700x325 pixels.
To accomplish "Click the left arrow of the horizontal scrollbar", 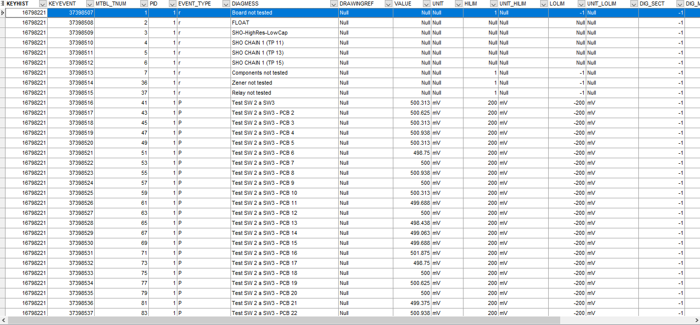I will [x=3, y=321].
